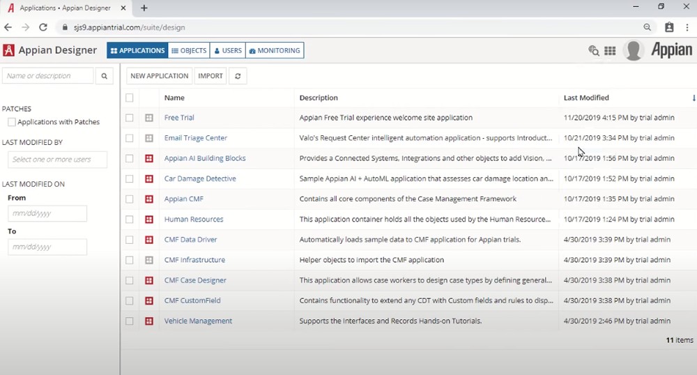Click the From date field
This screenshot has width=697, height=375.
click(47, 213)
